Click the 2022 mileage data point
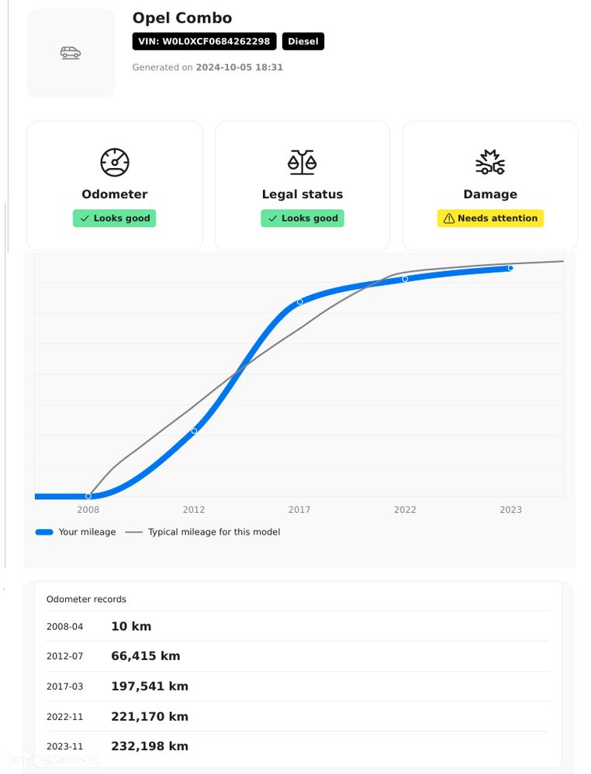Image resolution: width=591 pixels, height=774 pixels. tap(405, 279)
